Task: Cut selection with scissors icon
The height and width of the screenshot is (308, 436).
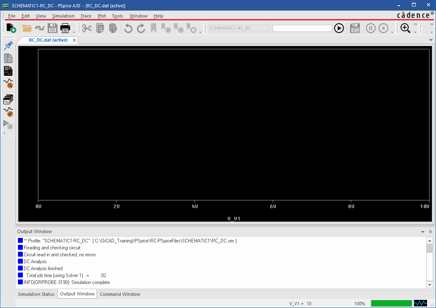Action: coord(87,28)
